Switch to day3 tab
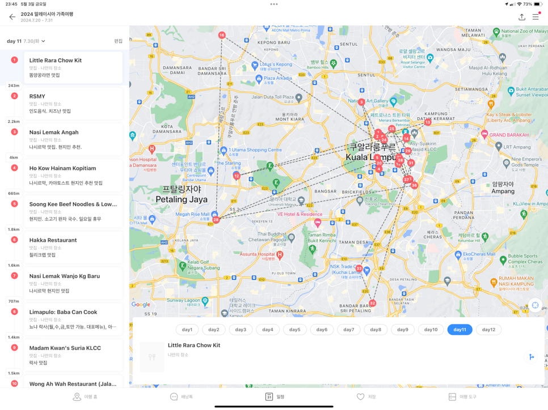 pos(241,330)
